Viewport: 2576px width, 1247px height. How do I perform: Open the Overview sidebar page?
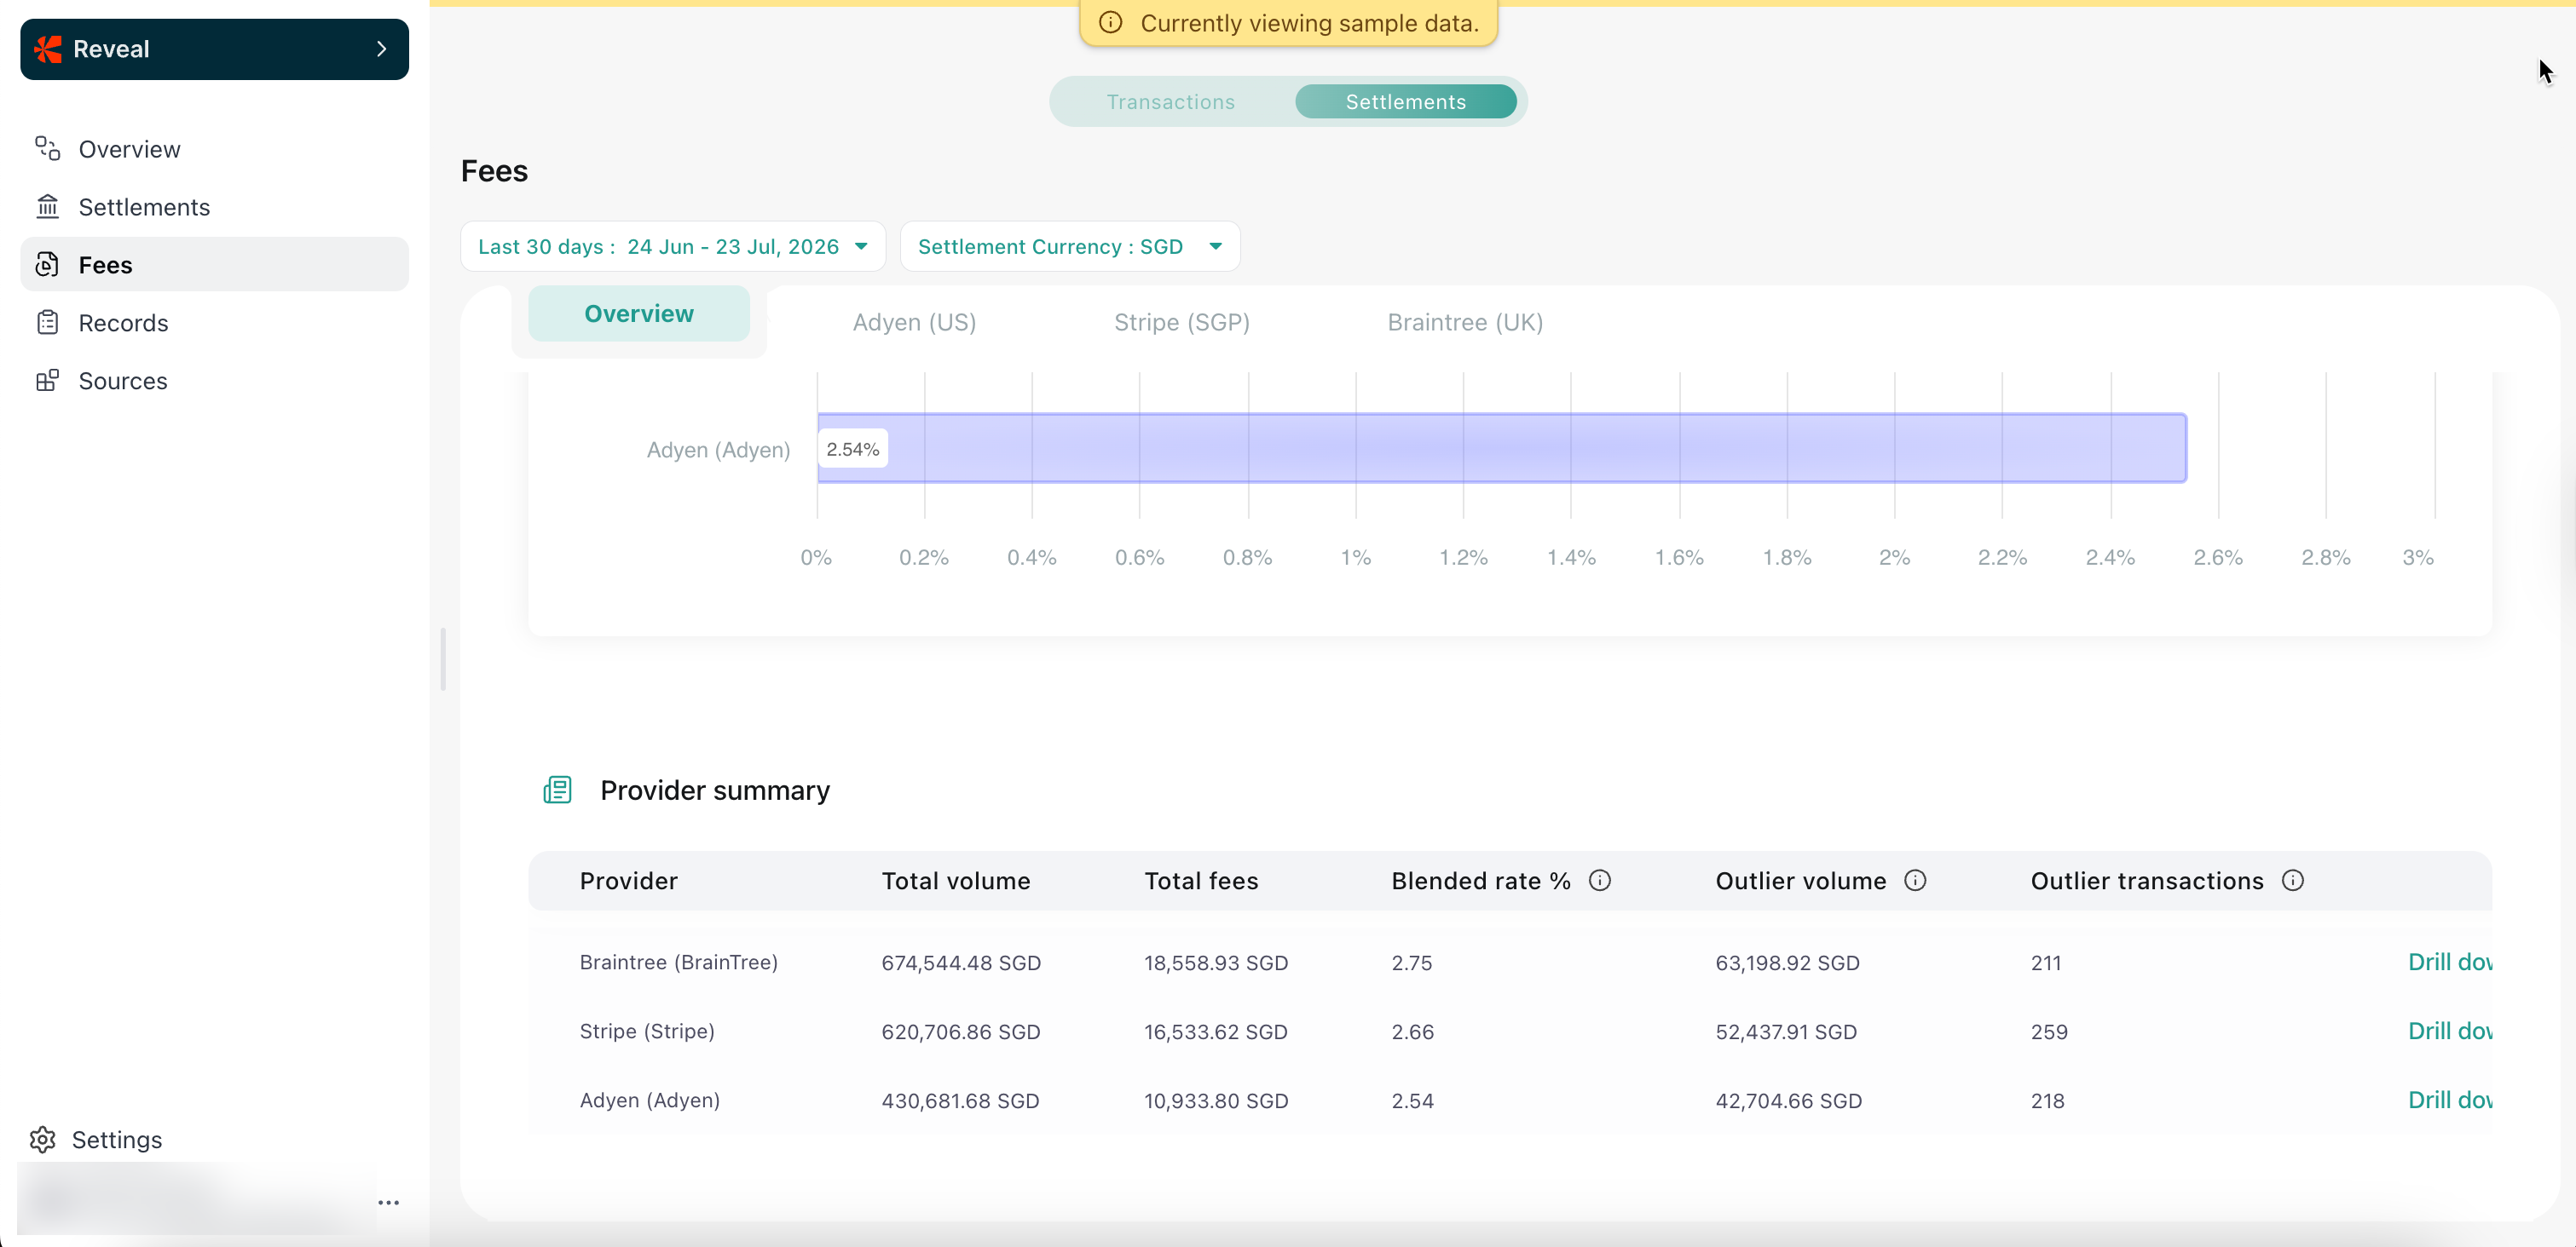click(x=214, y=149)
